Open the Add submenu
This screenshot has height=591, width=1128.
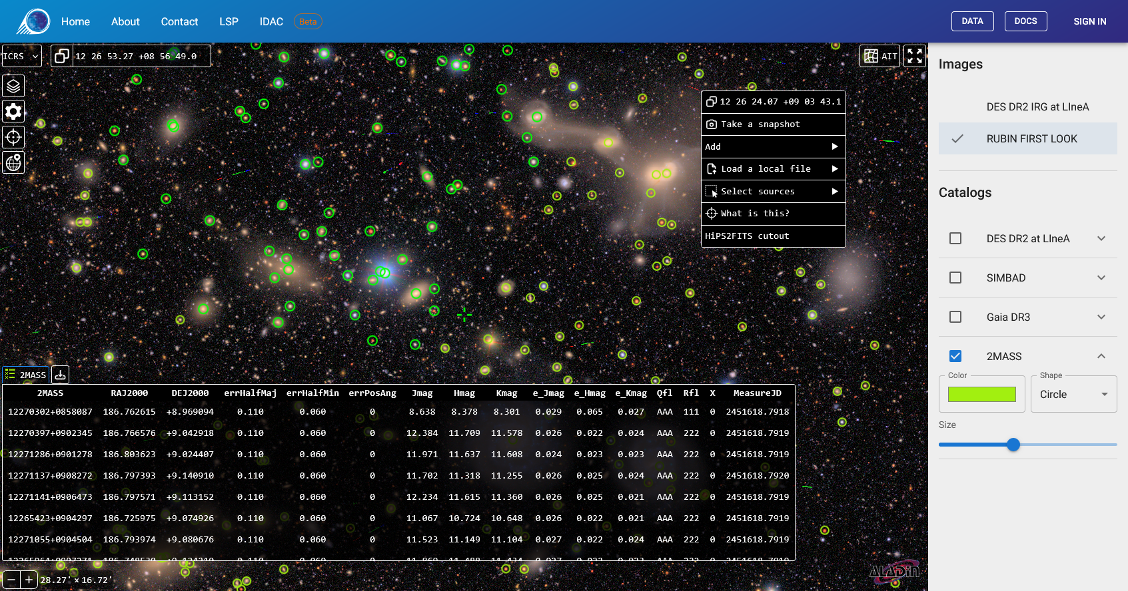click(774, 146)
